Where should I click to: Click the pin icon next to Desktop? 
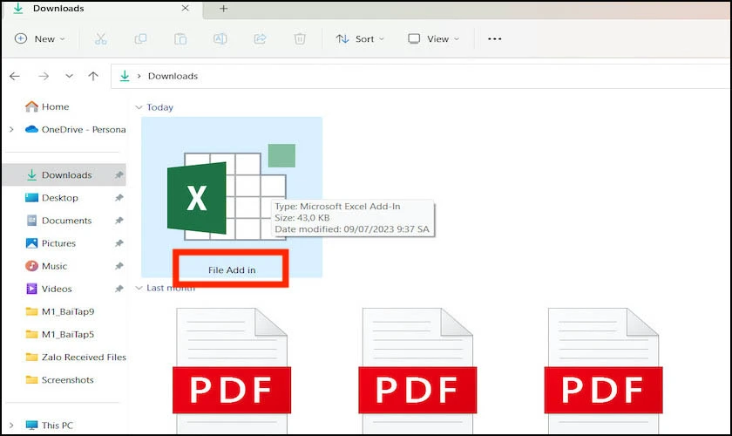coord(119,198)
